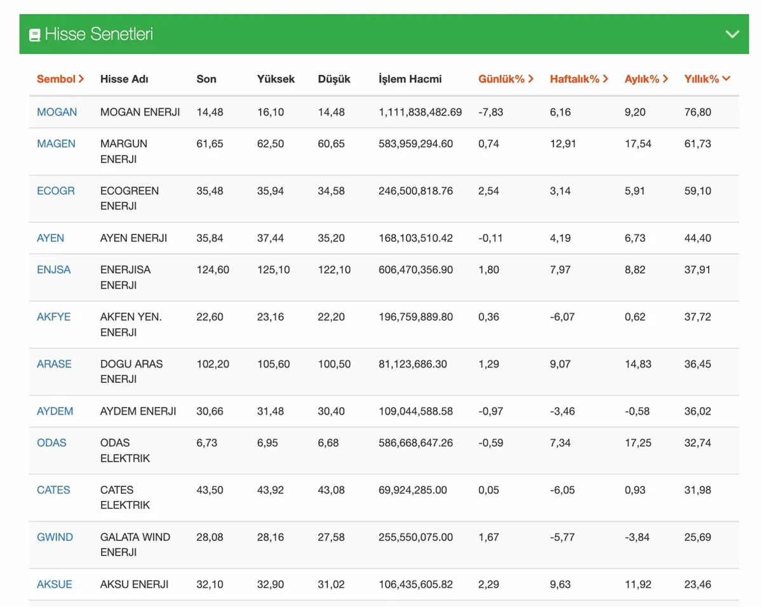Open the MOGAN stock link
Viewport: 762px width, 607px height.
pos(57,112)
